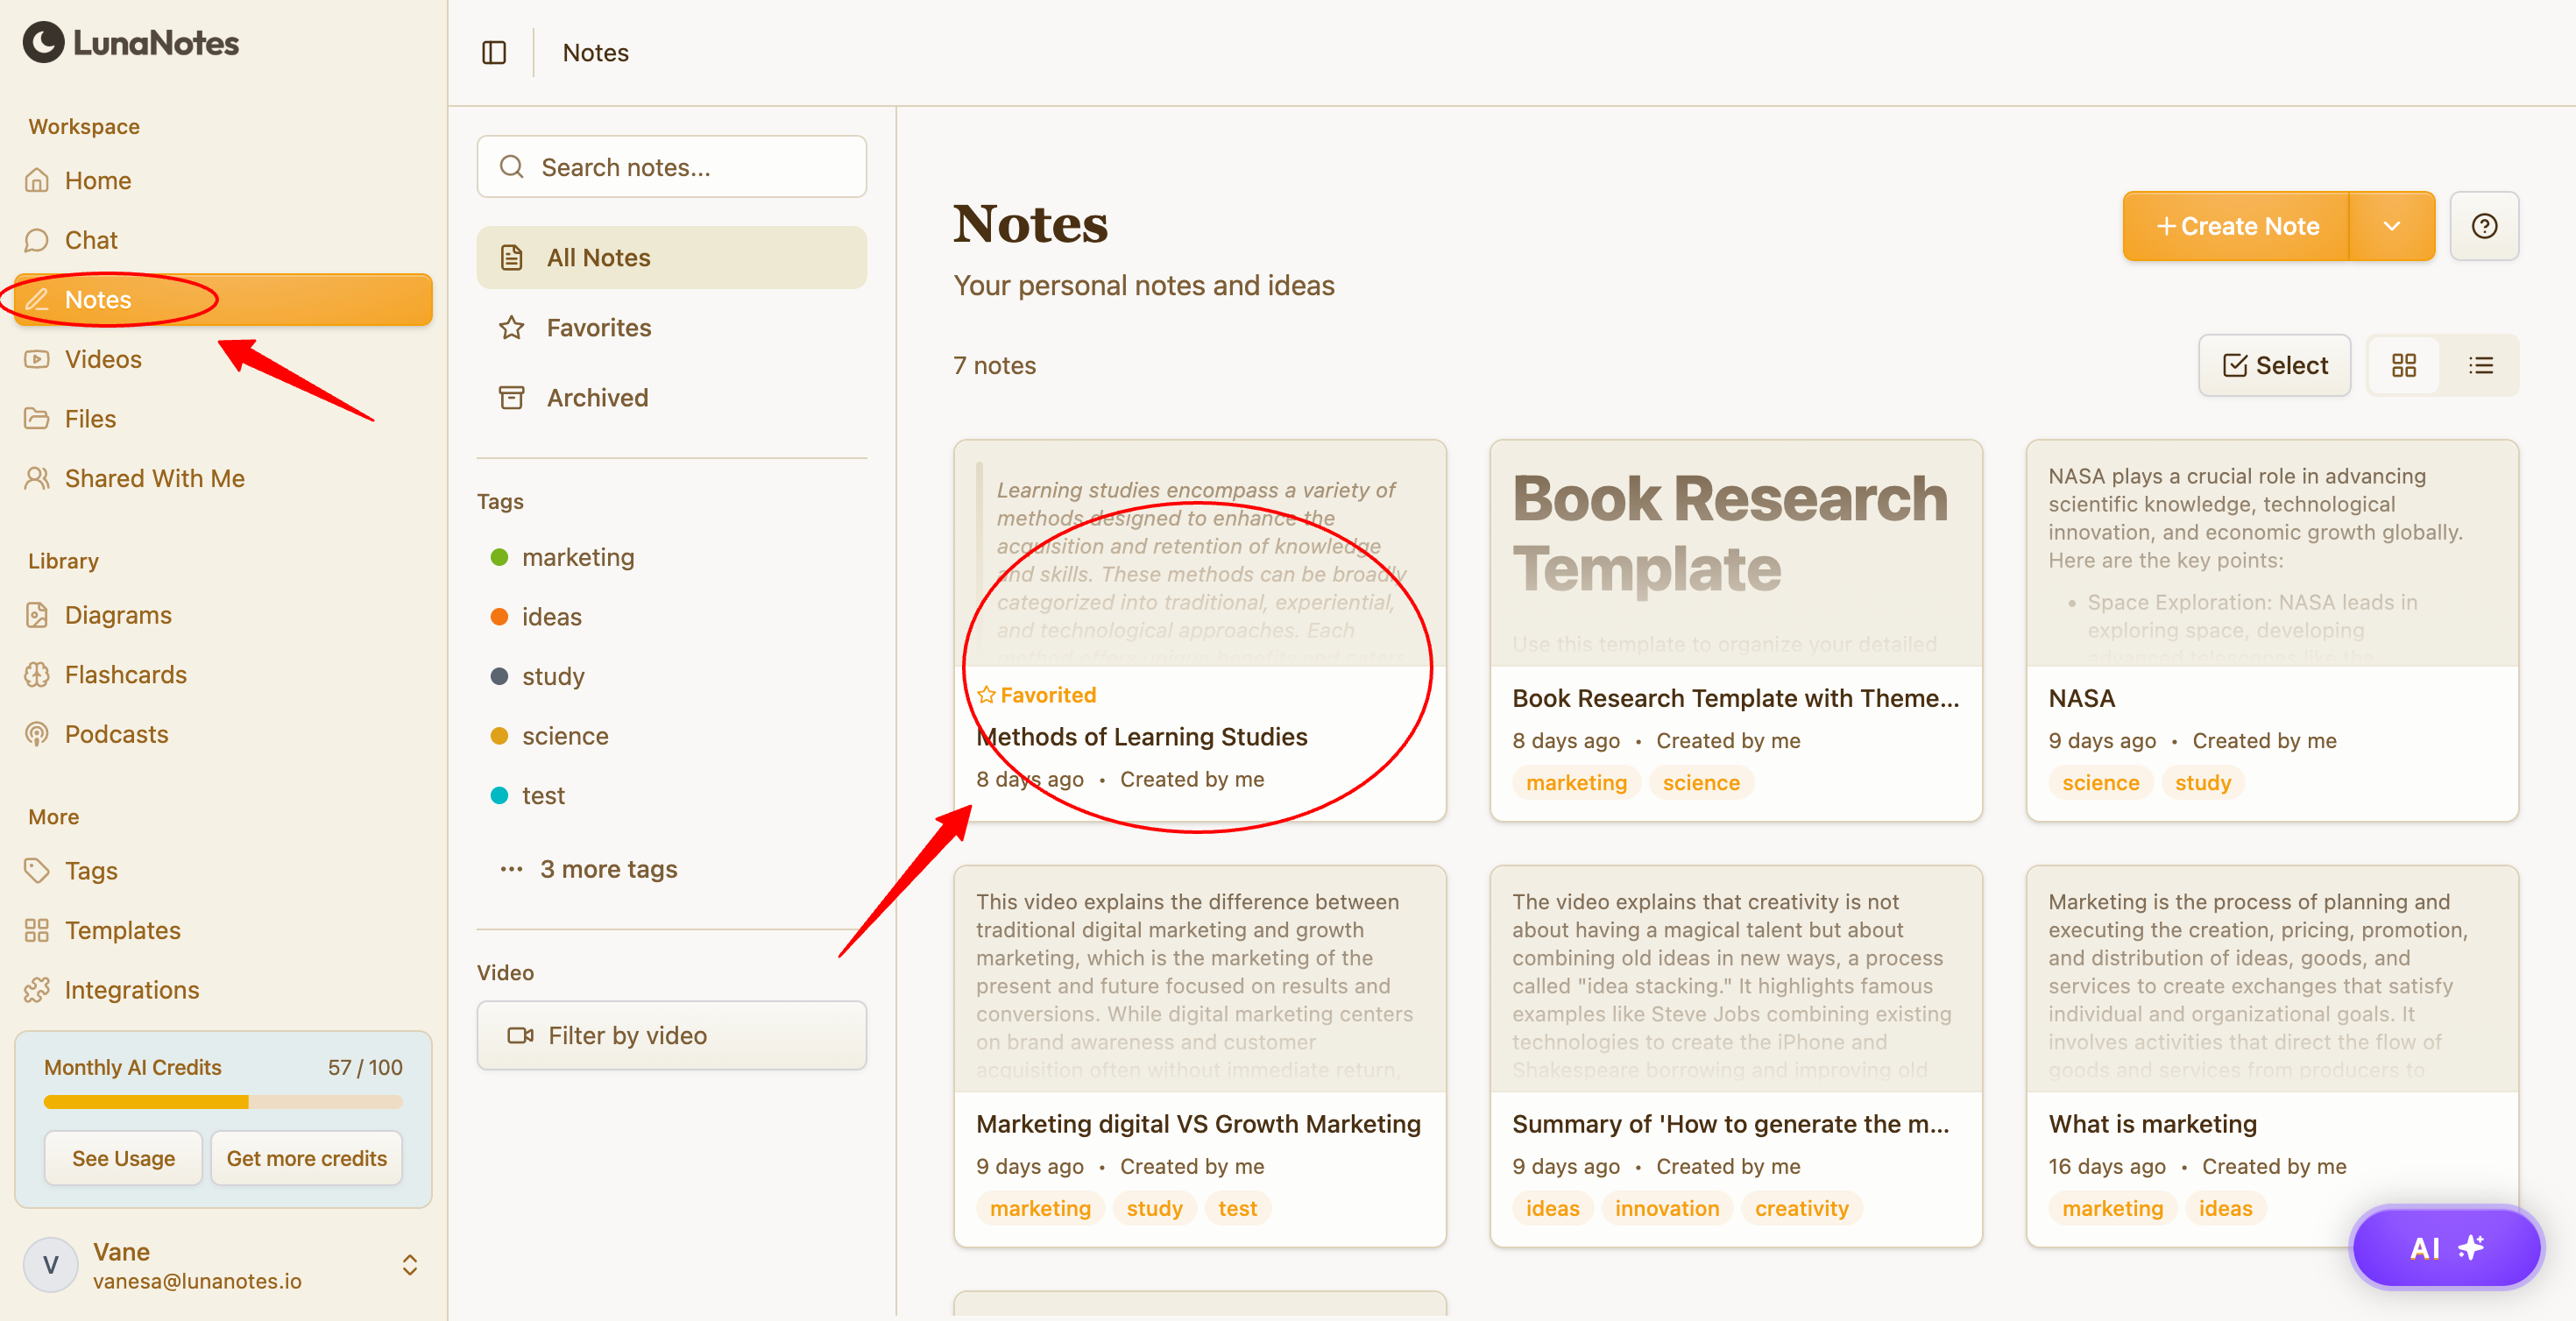Collapse sidebar with panel toggle icon
Screen dimensions: 2576x1321
[x=494, y=52]
